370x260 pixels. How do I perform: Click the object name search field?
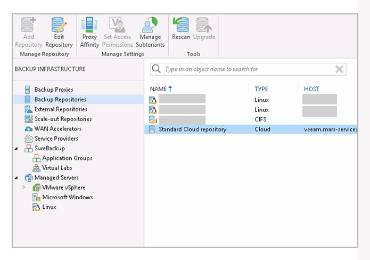pos(245,69)
